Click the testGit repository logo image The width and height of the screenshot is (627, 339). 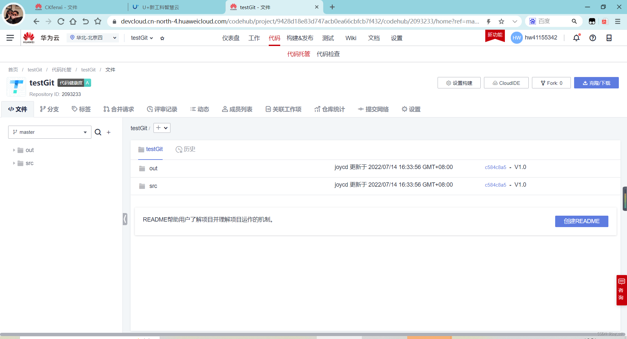coord(16,87)
